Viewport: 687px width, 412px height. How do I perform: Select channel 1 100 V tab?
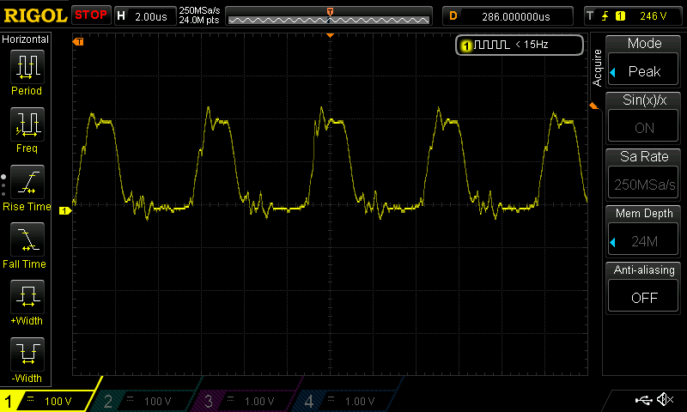[48, 401]
